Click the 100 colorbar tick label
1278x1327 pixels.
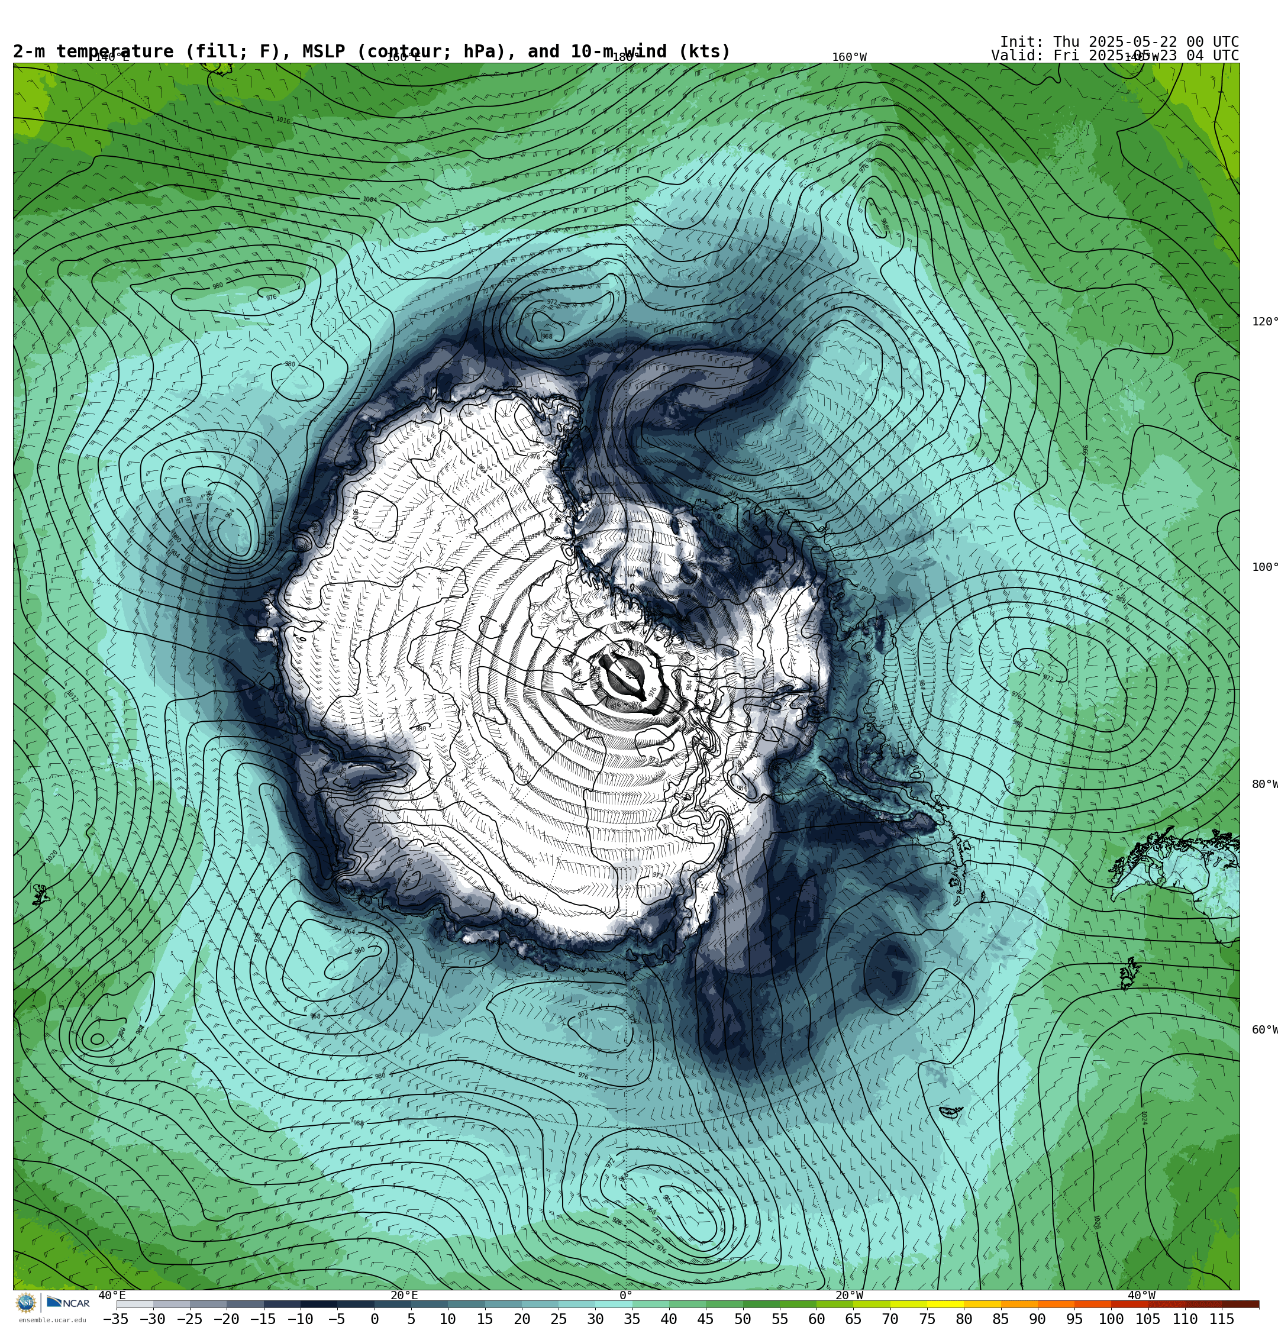pos(1111,1319)
